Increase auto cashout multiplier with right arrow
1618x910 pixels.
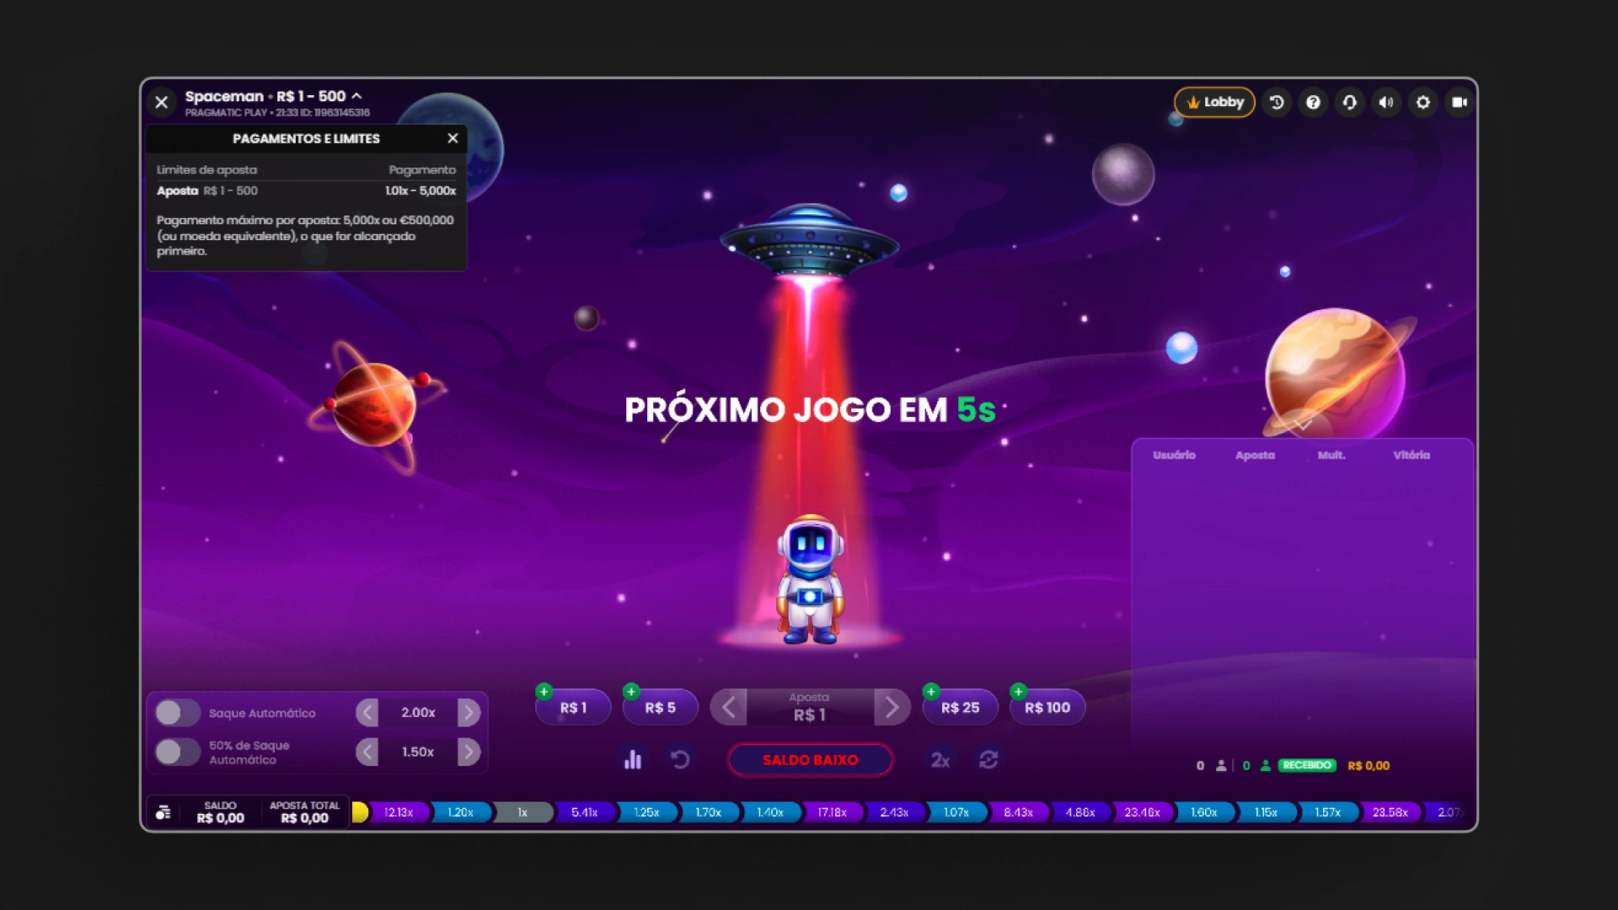pos(469,712)
